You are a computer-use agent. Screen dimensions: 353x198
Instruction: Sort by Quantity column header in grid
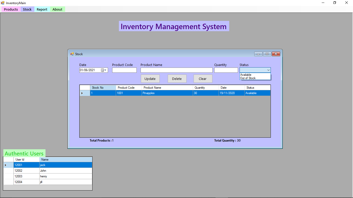[206, 88]
